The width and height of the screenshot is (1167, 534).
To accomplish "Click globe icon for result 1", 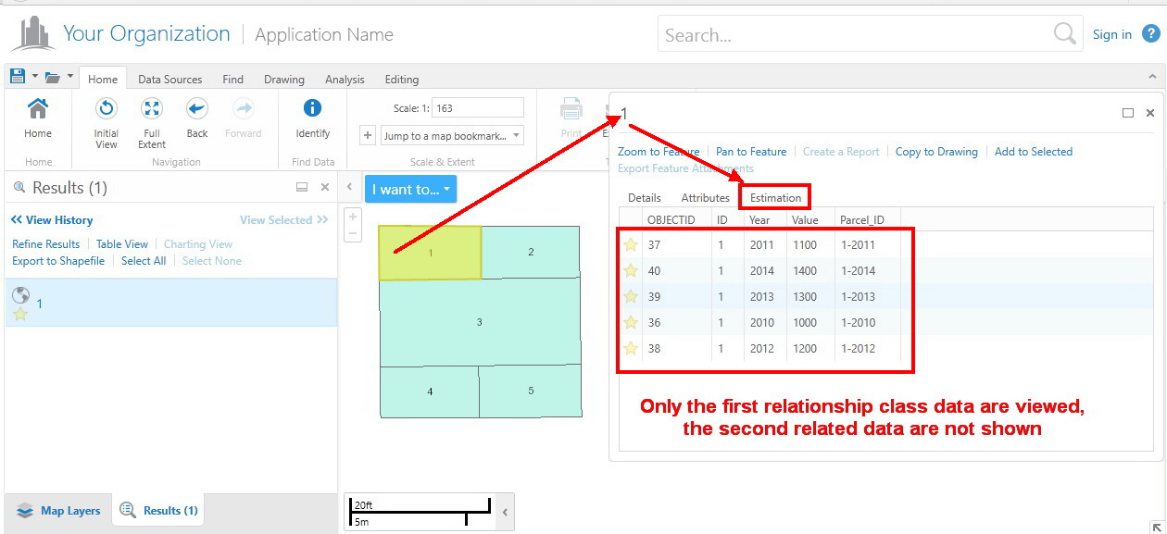I will (x=20, y=295).
